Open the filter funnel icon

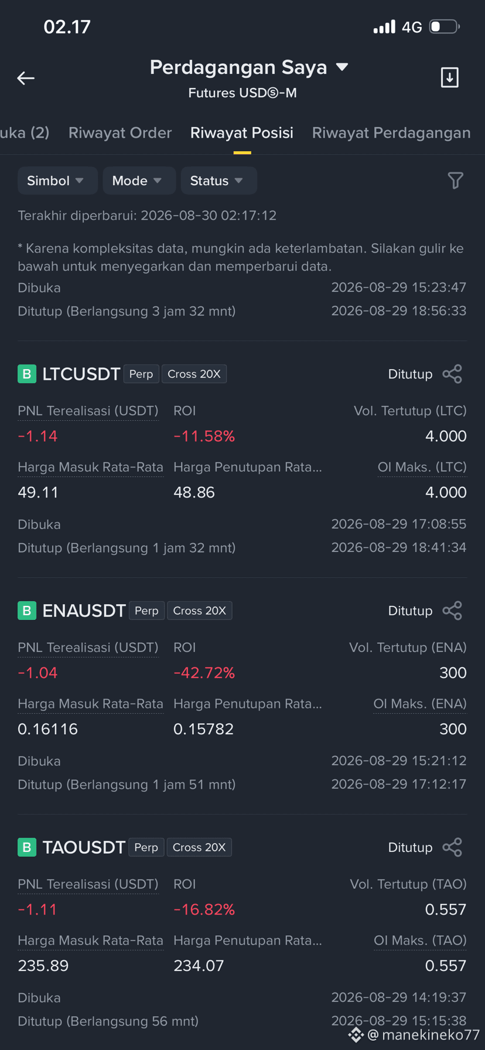[455, 180]
